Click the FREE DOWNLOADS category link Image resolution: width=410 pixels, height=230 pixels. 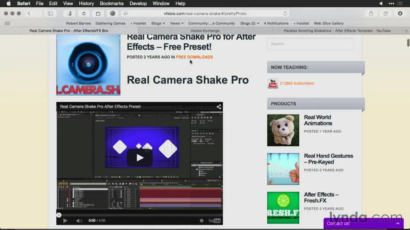coord(194,57)
